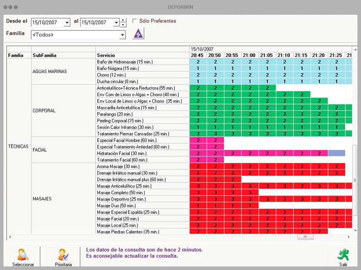The width and height of the screenshot is (361, 270).
Task: Open the 'al' end date dropdown
Action: 116,22
